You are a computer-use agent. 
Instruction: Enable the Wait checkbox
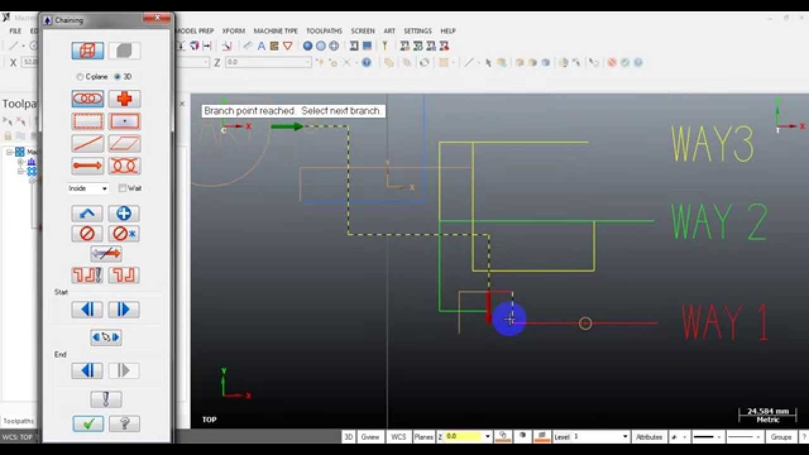tap(123, 188)
